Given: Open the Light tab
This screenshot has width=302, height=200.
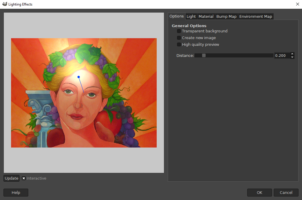Looking at the screenshot, I should [x=191, y=17].
